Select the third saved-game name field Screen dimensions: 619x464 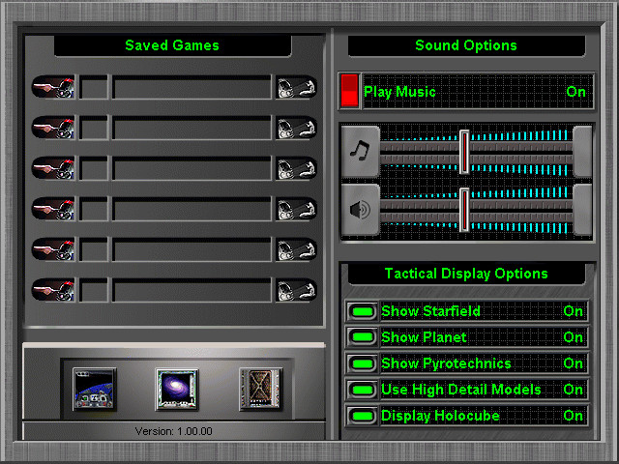click(192, 168)
